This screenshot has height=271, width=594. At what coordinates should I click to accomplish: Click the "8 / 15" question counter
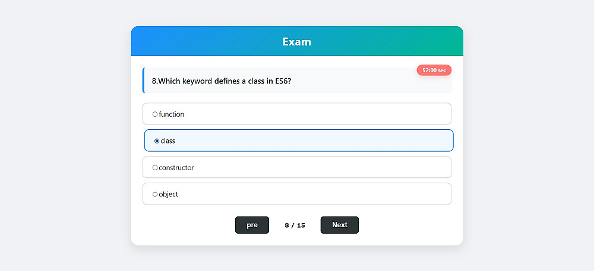tap(295, 225)
